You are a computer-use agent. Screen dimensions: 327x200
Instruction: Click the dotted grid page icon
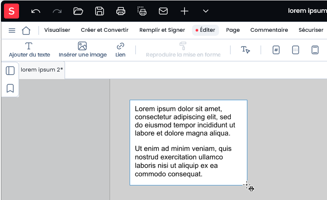[295, 50]
